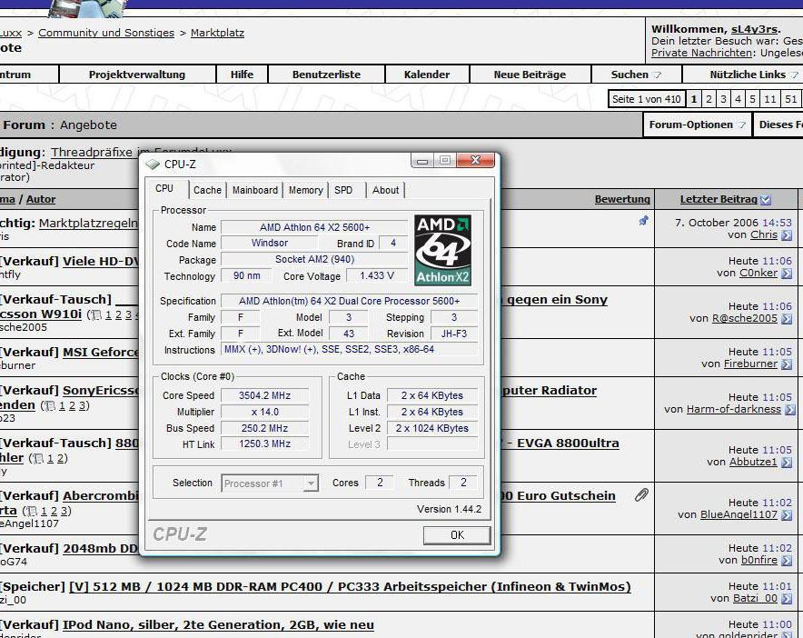Go to last post by b0nfire icon
The height and width of the screenshot is (638, 803).
pos(786,561)
